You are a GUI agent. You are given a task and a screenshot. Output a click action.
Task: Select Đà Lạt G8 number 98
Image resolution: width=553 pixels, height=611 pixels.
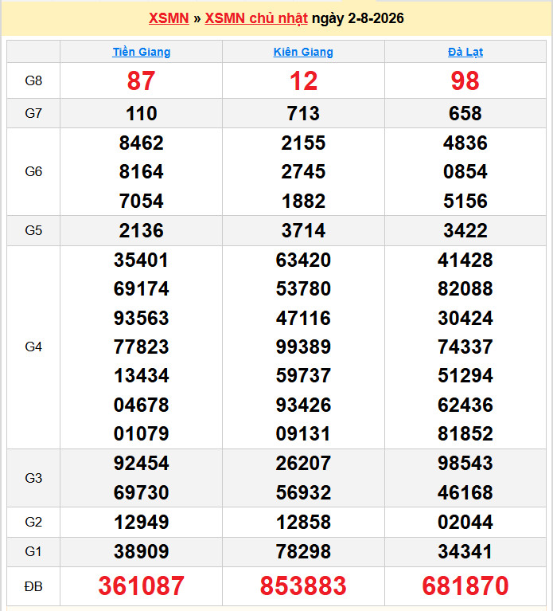pos(465,81)
